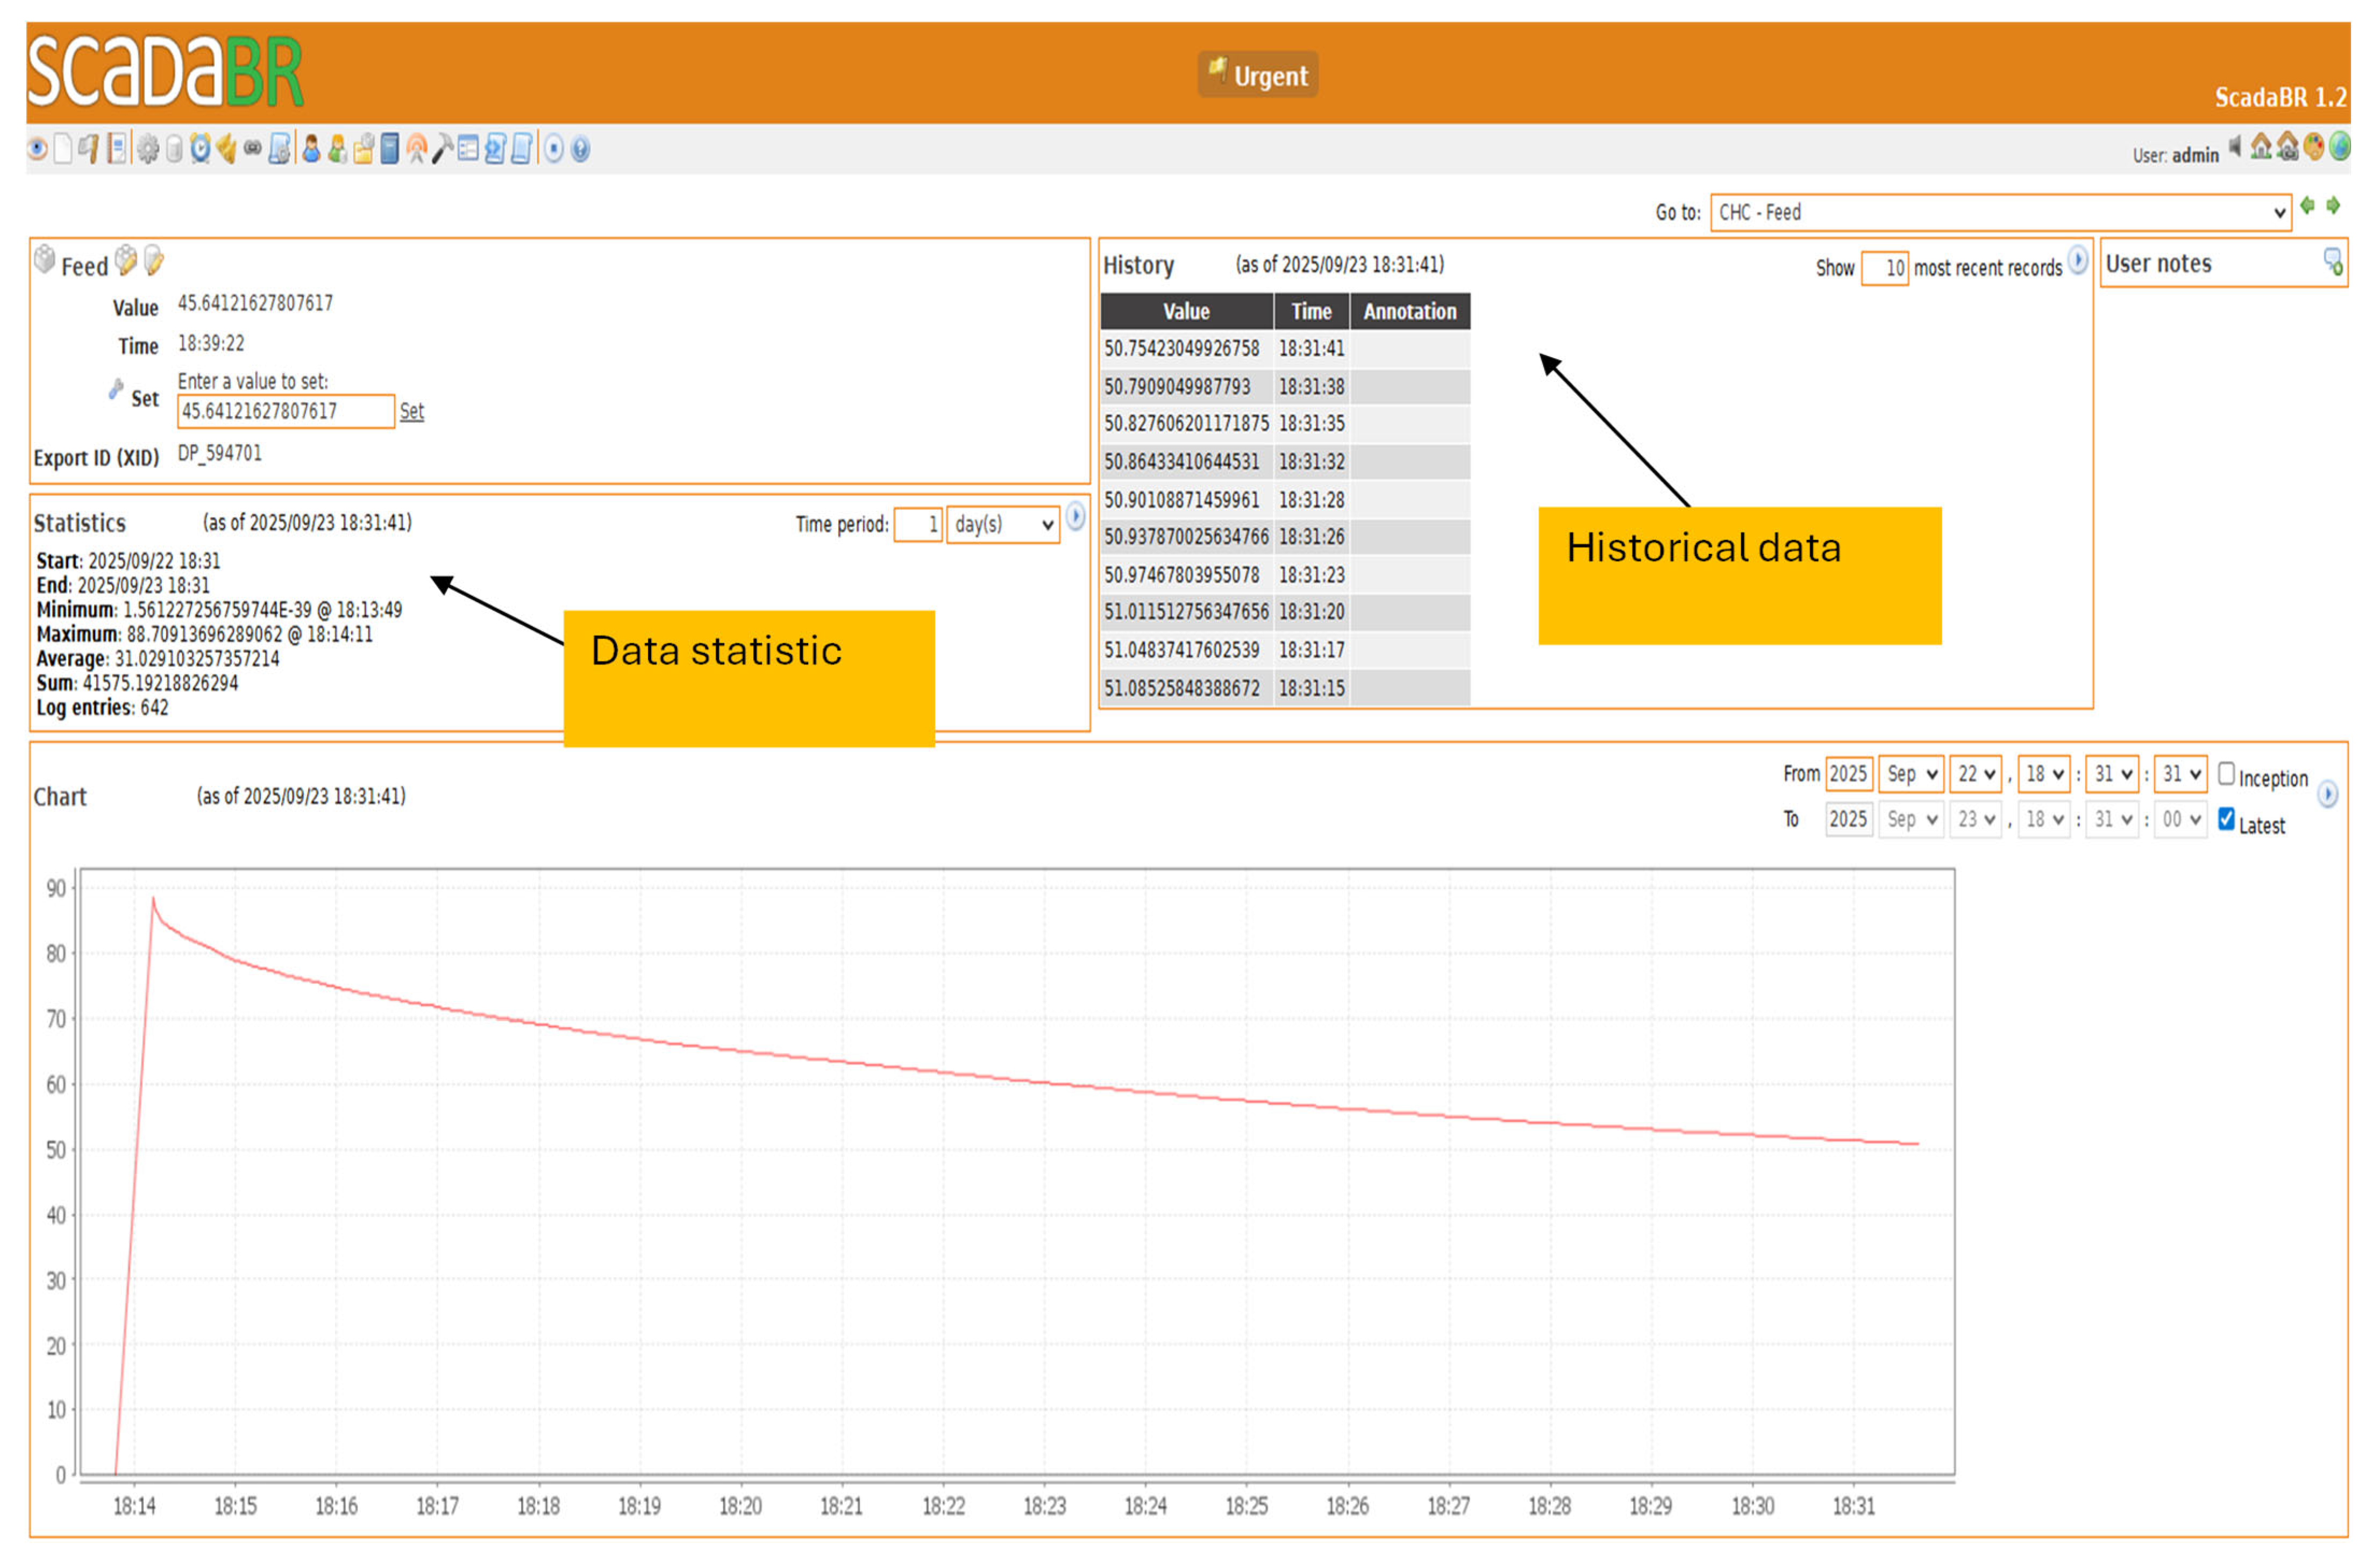Open the From month Sep dropdown
The image size is (2380, 1565).
coord(1912,775)
